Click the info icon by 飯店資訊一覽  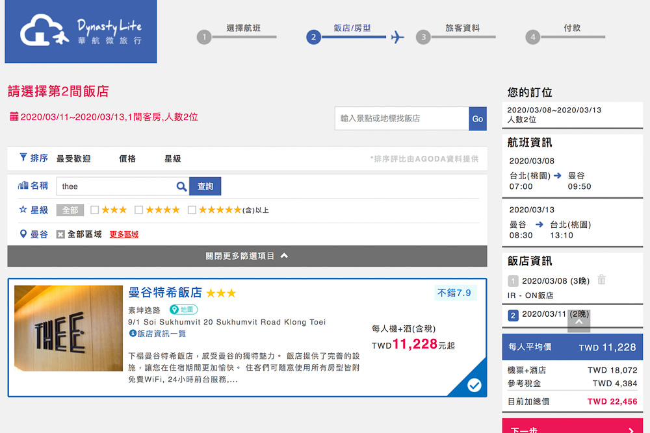[x=133, y=333]
